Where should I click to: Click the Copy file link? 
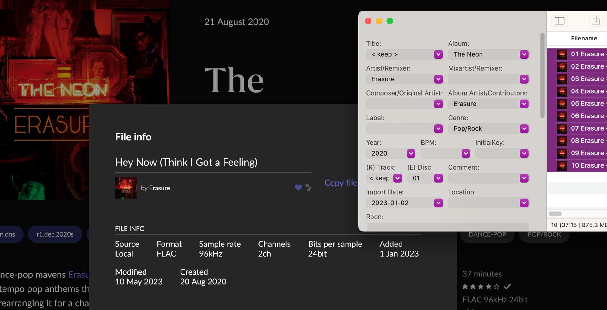341,183
